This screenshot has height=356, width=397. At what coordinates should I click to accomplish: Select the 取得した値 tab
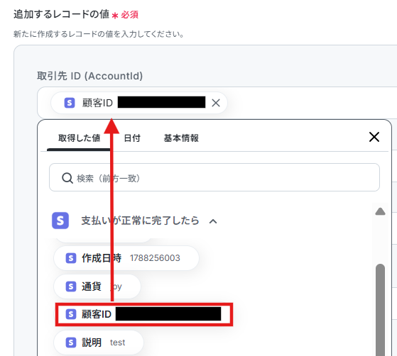(80, 138)
